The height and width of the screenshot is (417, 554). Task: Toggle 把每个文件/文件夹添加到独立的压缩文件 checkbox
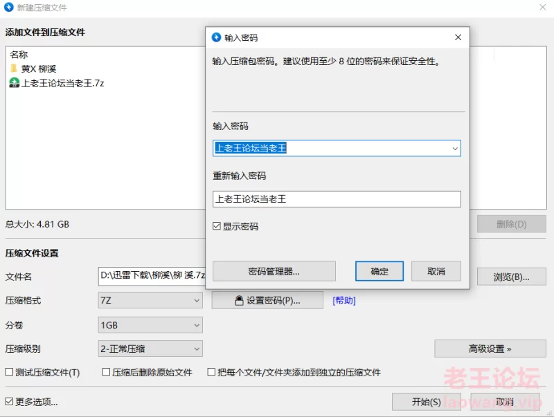point(211,372)
